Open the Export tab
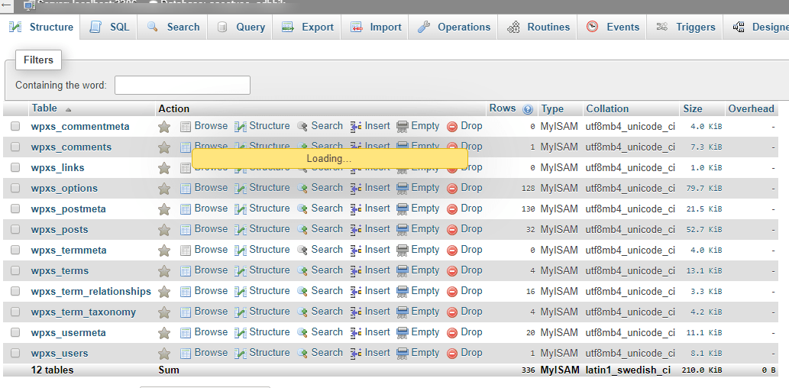 [308, 27]
